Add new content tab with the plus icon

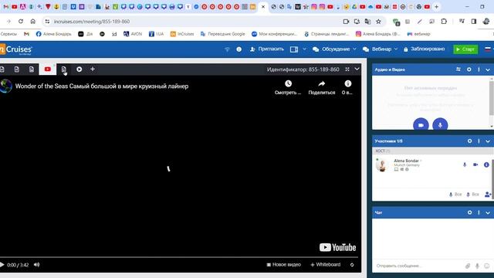pyautogui.click(x=93, y=69)
